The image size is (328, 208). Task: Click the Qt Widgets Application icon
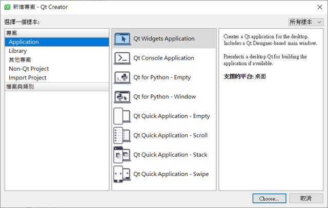pos(122,38)
